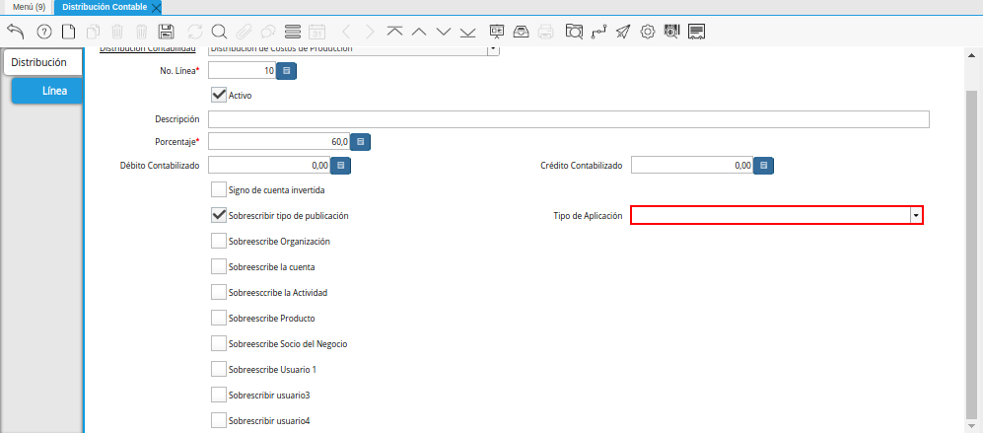Screen dimensions: 983x433
Task: Click the second trash delete-selection icon
Action: [142, 32]
